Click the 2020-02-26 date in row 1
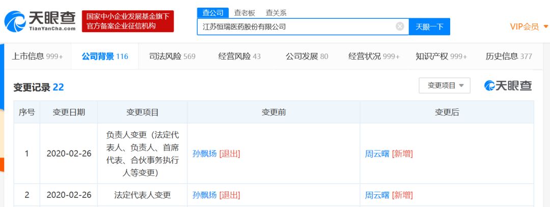 point(69,154)
